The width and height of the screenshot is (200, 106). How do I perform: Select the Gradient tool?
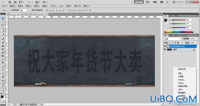(x=3, y=56)
